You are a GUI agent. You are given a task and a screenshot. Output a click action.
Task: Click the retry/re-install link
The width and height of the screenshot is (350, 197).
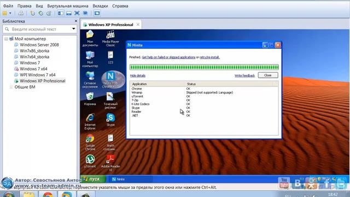209,57
